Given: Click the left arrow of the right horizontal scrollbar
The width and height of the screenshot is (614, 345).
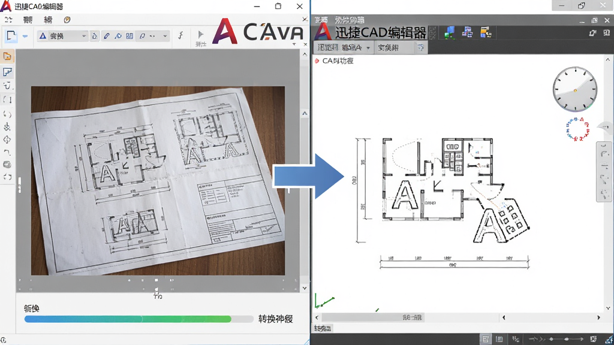Looking at the screenshot, I should (317, 317).
